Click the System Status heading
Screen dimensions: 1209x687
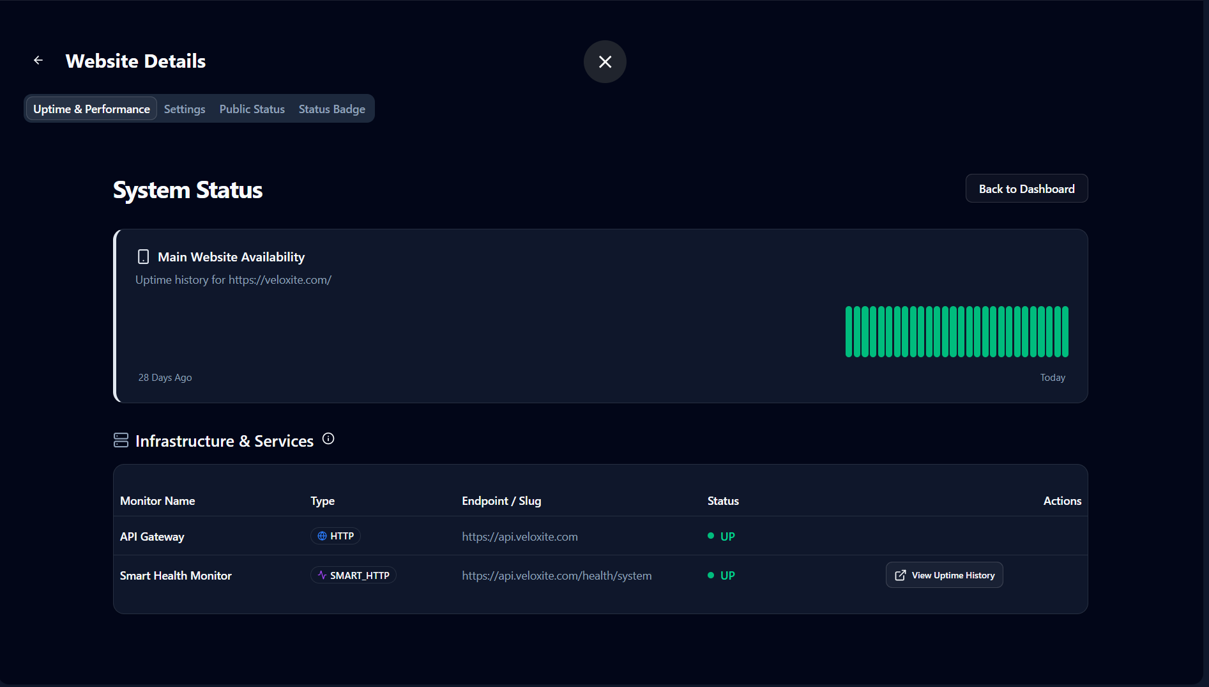pyautogui.click(x=188, y=190)
